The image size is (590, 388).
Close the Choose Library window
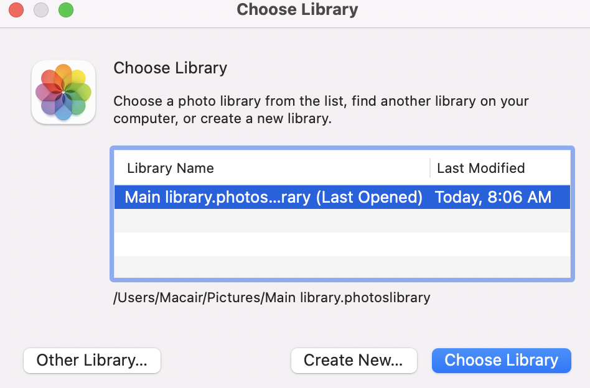[16, 10]
